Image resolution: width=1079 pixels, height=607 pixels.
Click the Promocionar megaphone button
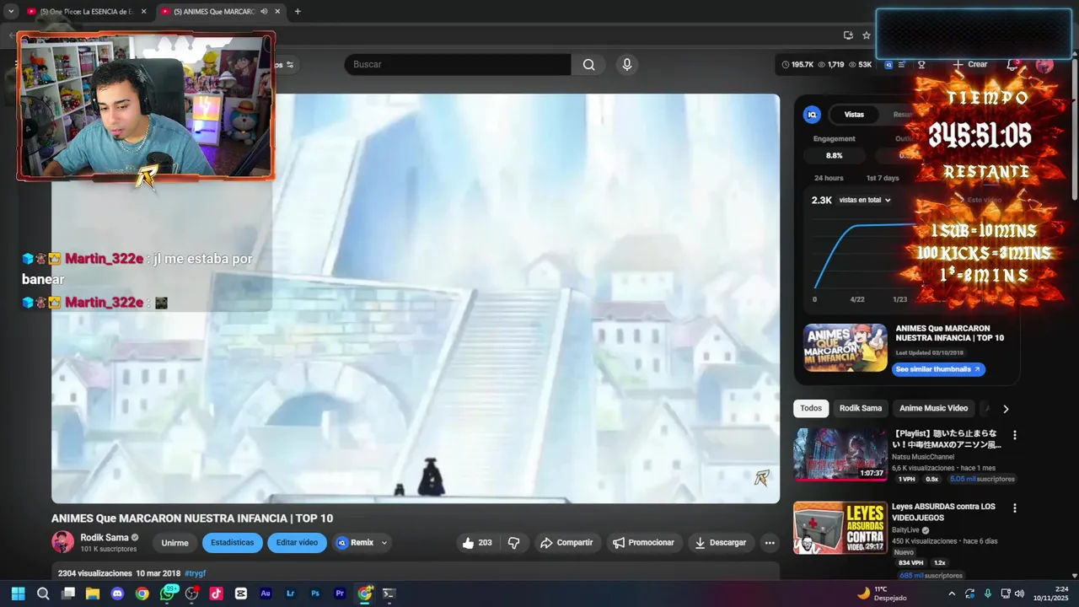pyautogui.click(x=644, y=543)
